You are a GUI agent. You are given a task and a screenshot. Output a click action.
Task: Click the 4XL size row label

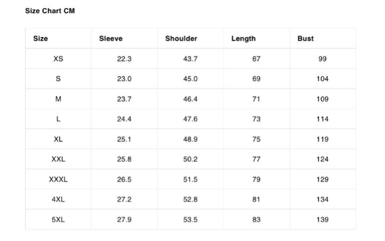[58, 199]
